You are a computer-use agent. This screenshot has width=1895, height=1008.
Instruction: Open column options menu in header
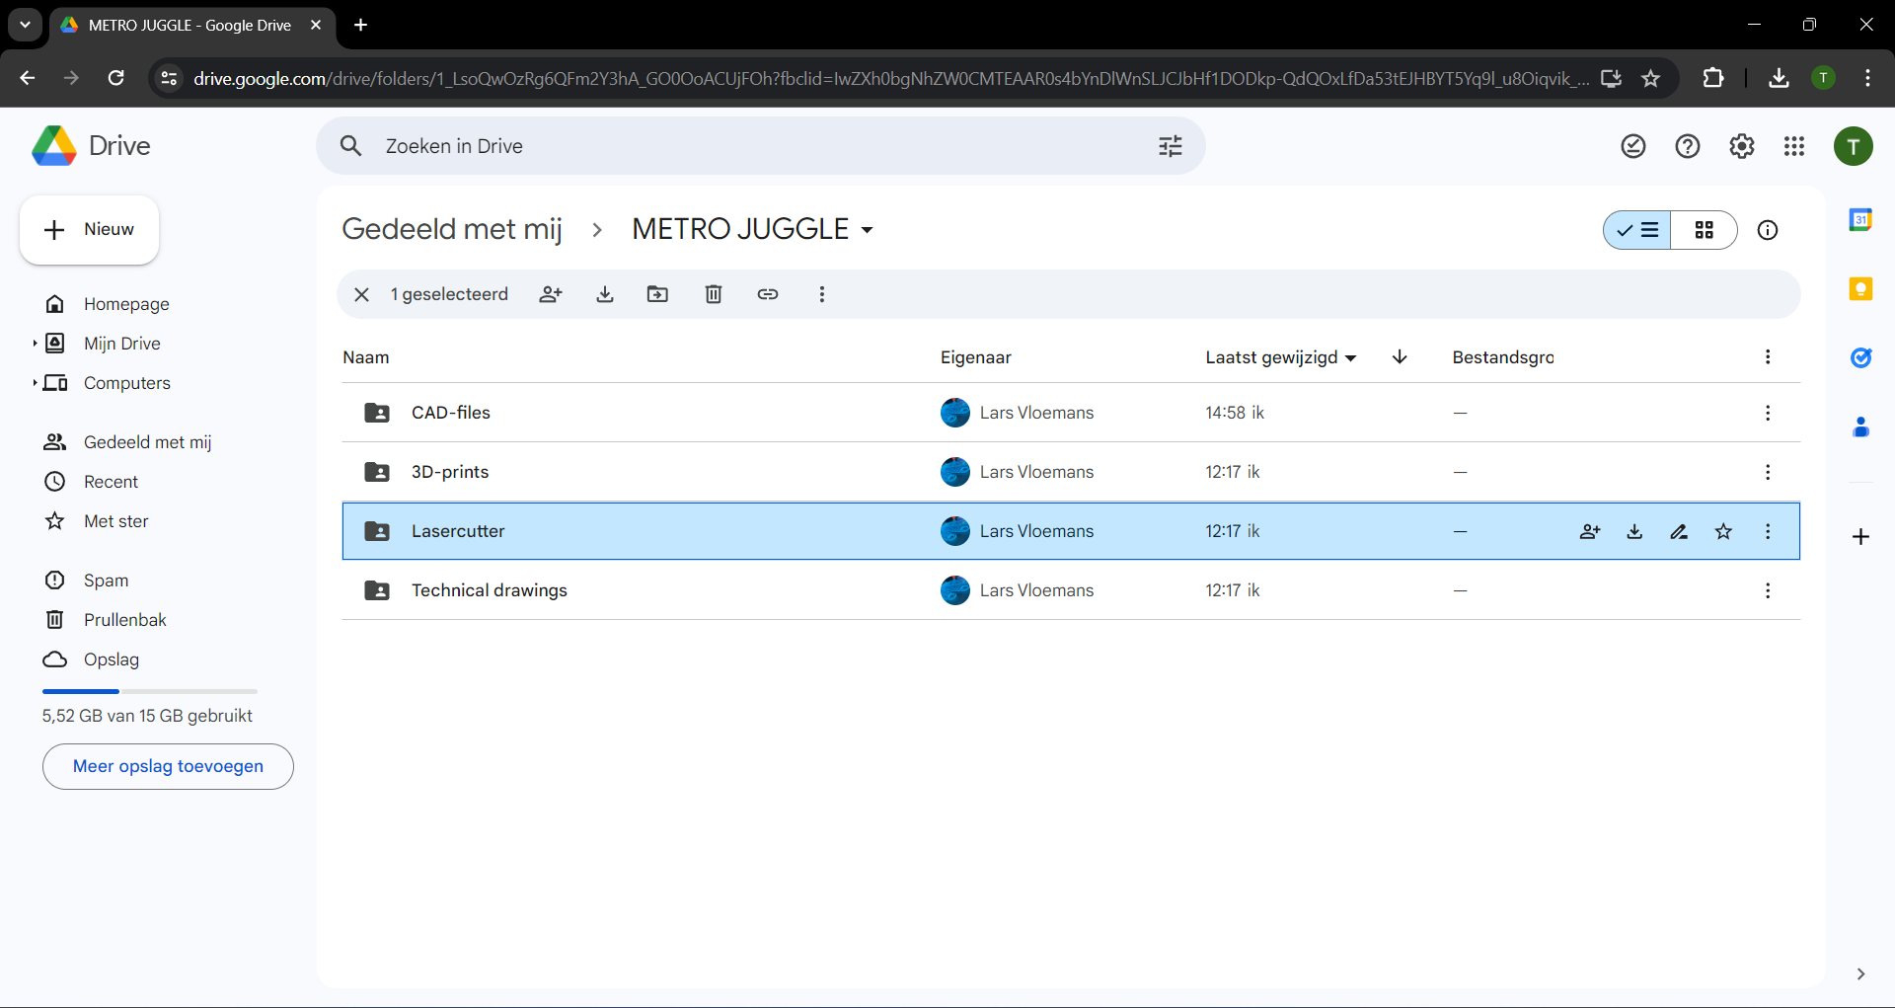1768,356
